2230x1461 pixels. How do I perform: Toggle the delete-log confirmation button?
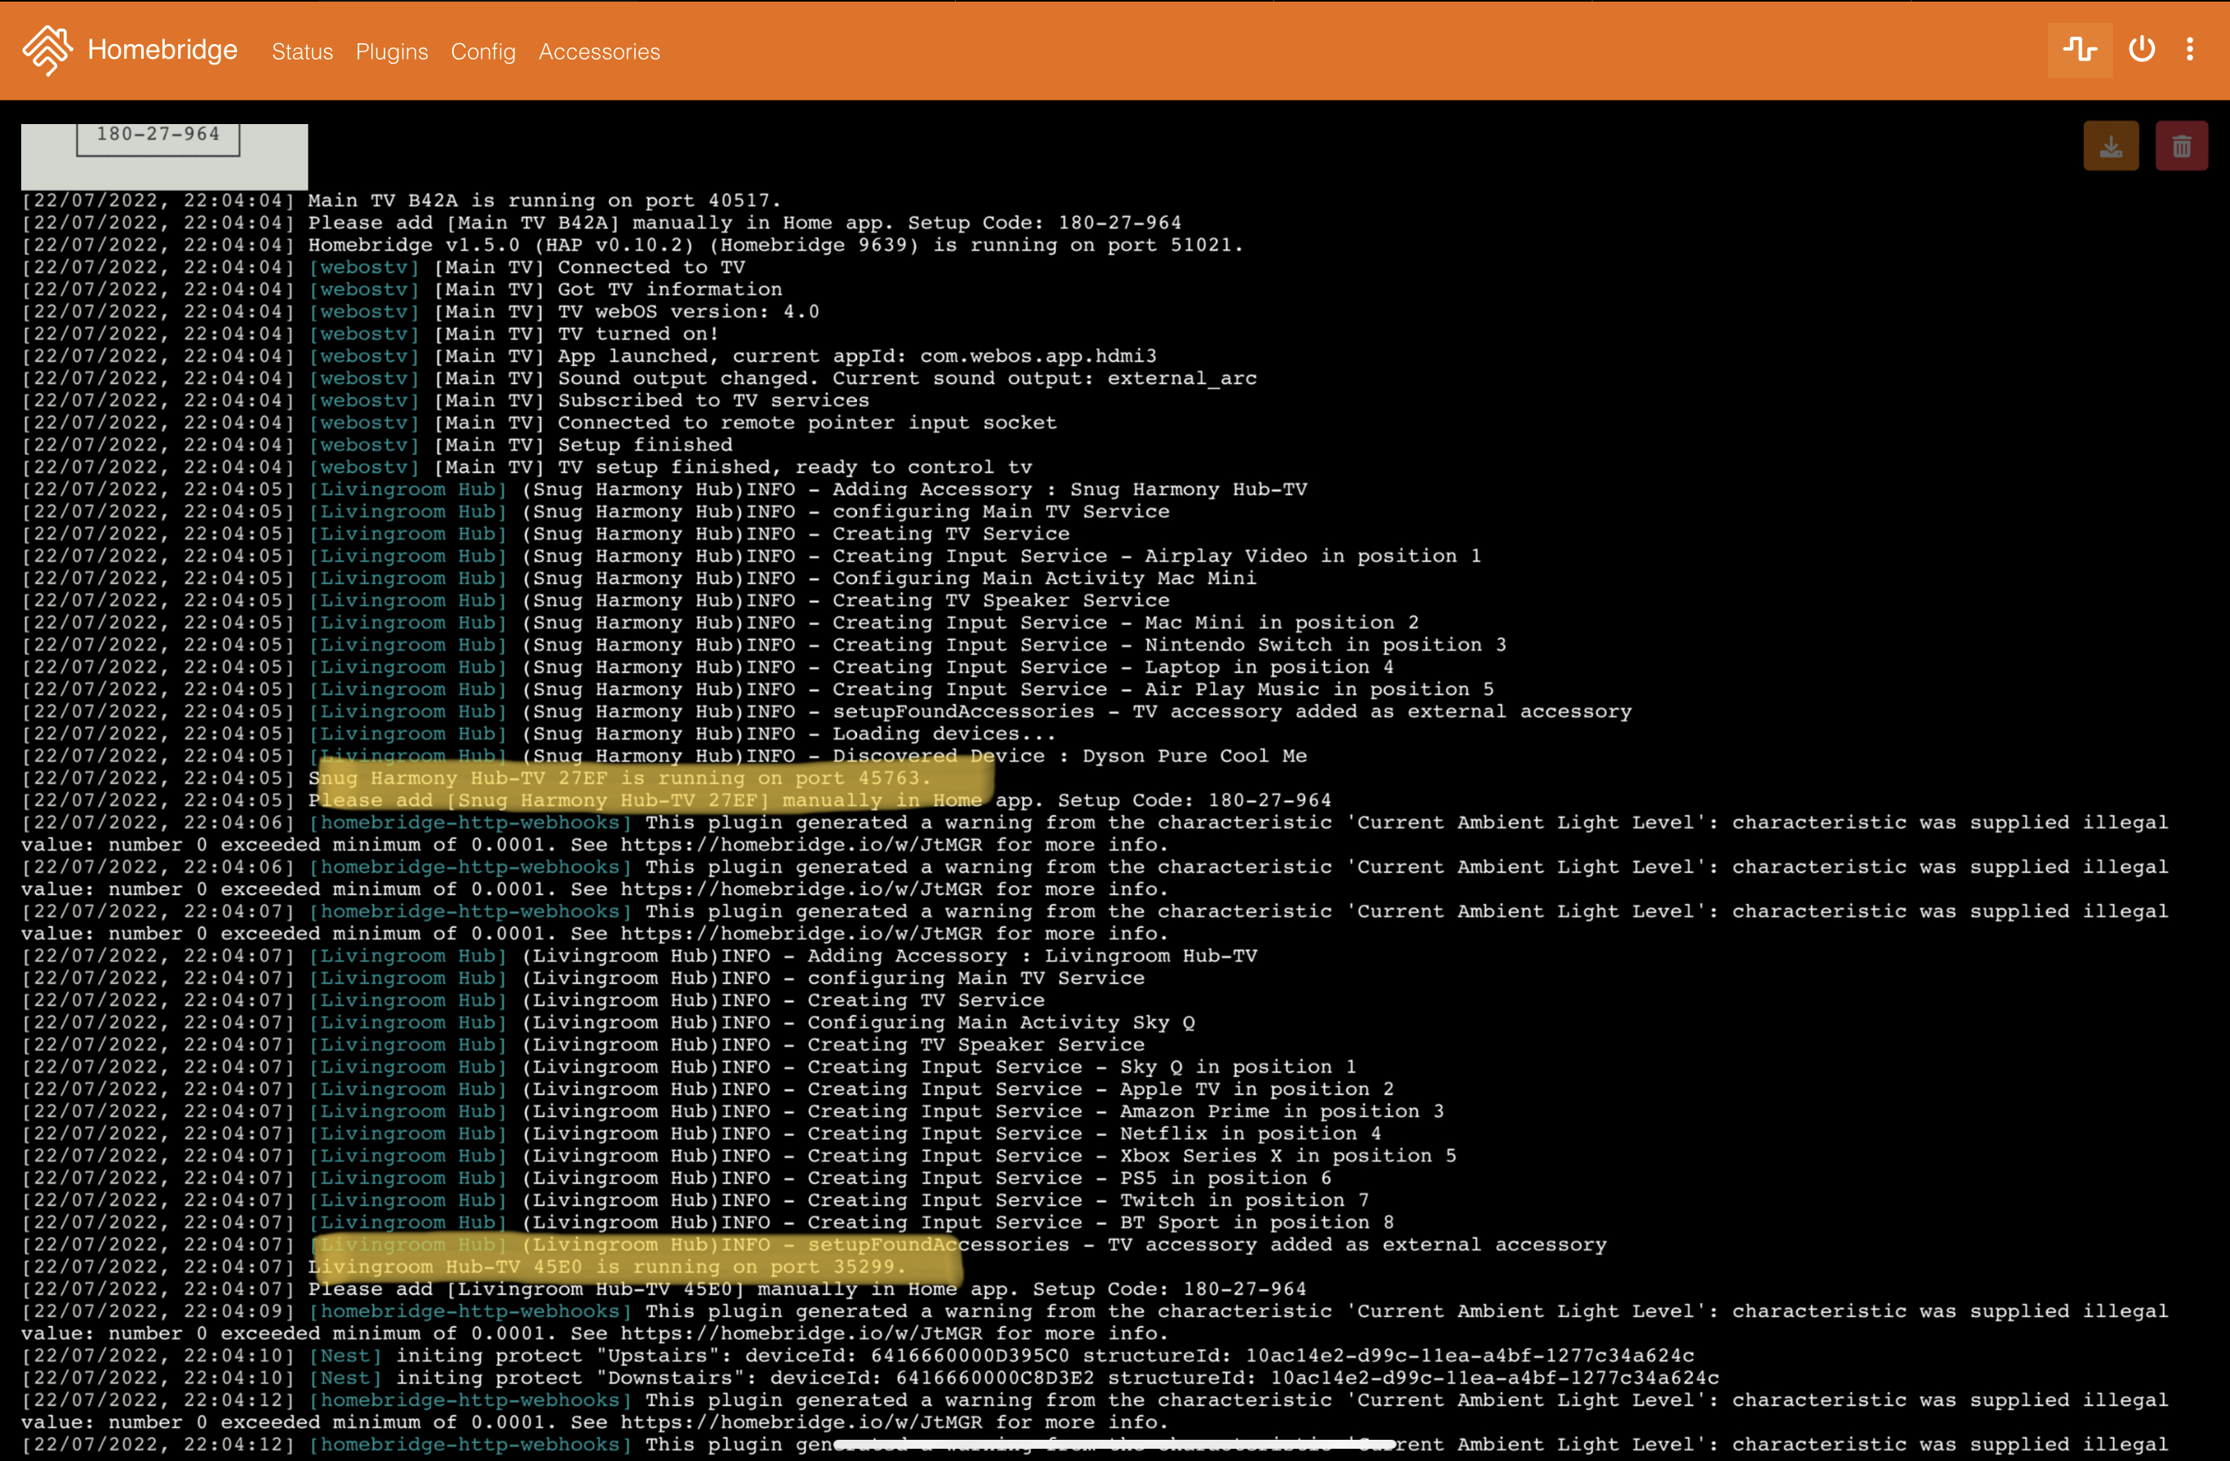(2182, 145)
